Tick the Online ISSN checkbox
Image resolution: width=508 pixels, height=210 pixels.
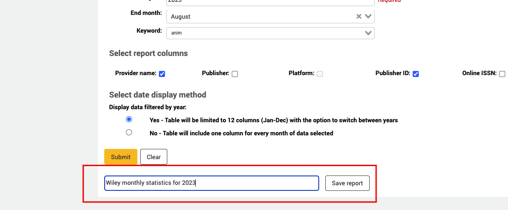click(502, 74)
